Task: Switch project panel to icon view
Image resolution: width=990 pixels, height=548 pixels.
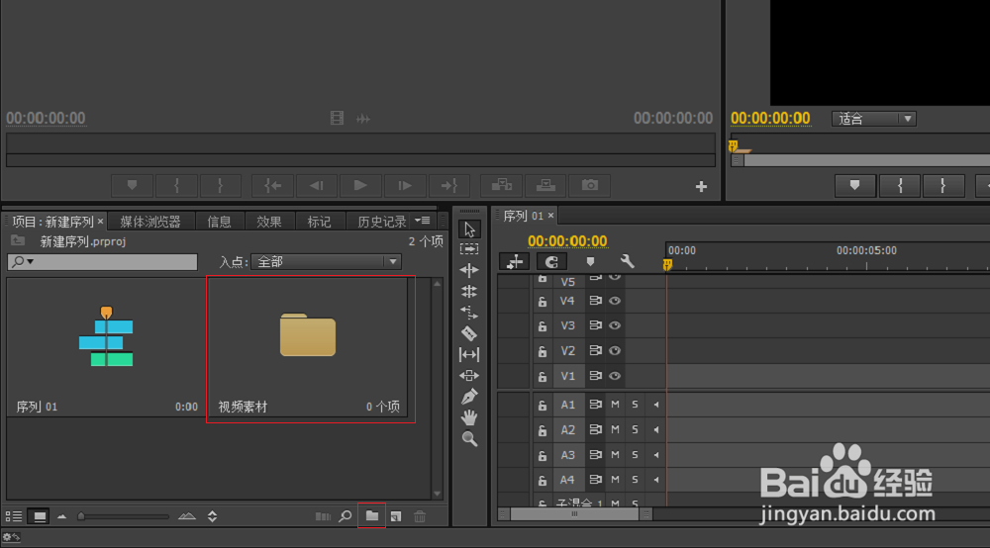Action: [40, 516]
